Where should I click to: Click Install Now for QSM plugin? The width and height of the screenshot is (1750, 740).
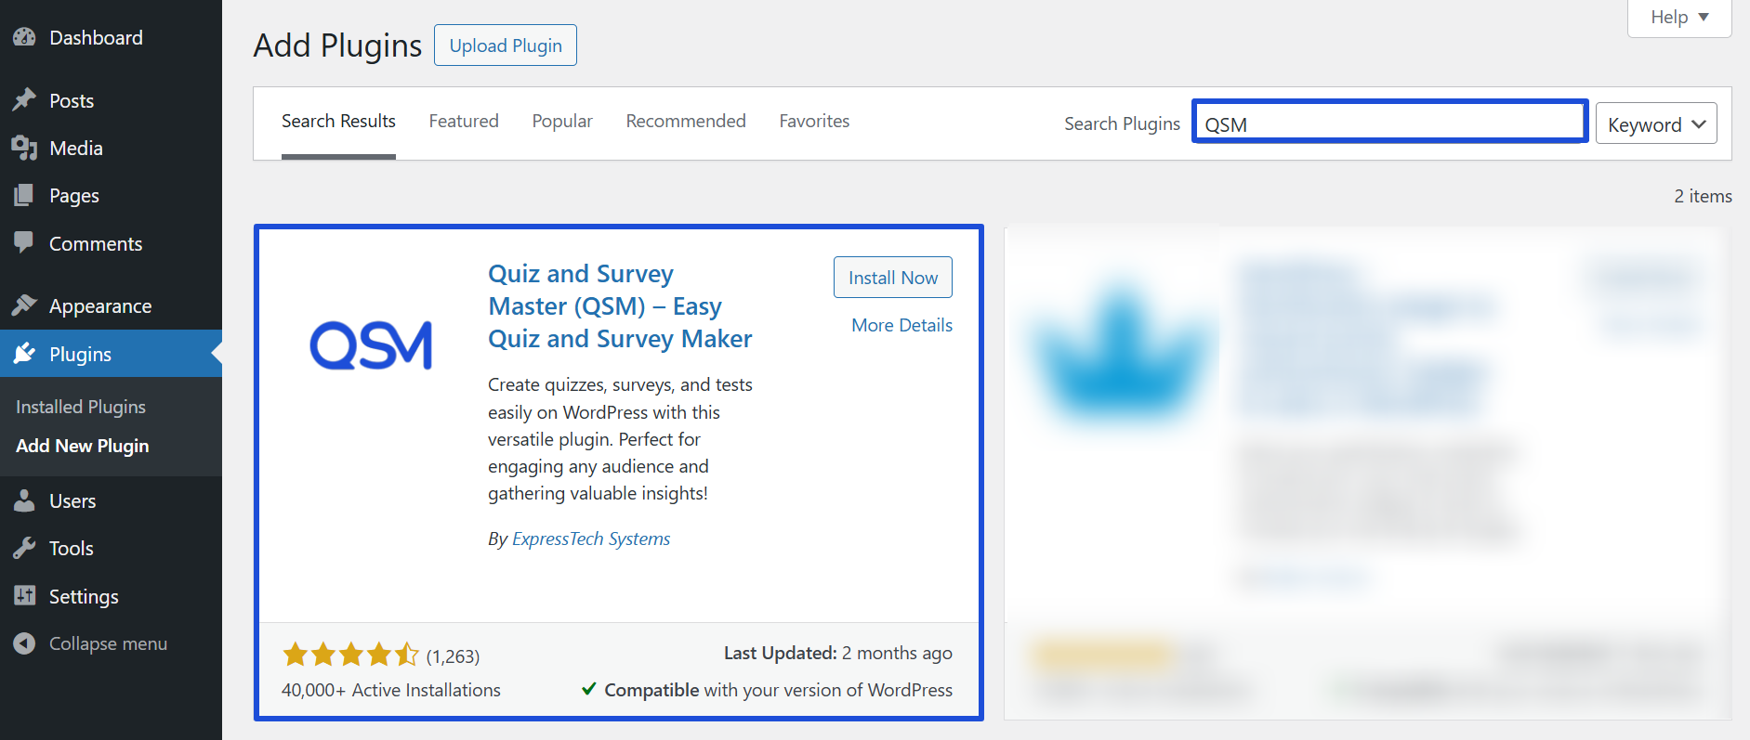point(893,278)
